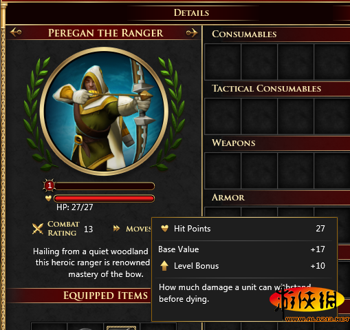Select the first Consumables slot

[223, 62]
